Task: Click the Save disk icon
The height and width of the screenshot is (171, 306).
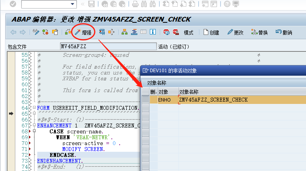Action: (x=91, y=4)
